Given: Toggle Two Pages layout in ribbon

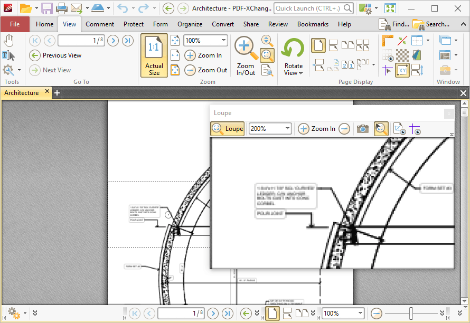Looking at the screenshot, I should coord(347,45).
